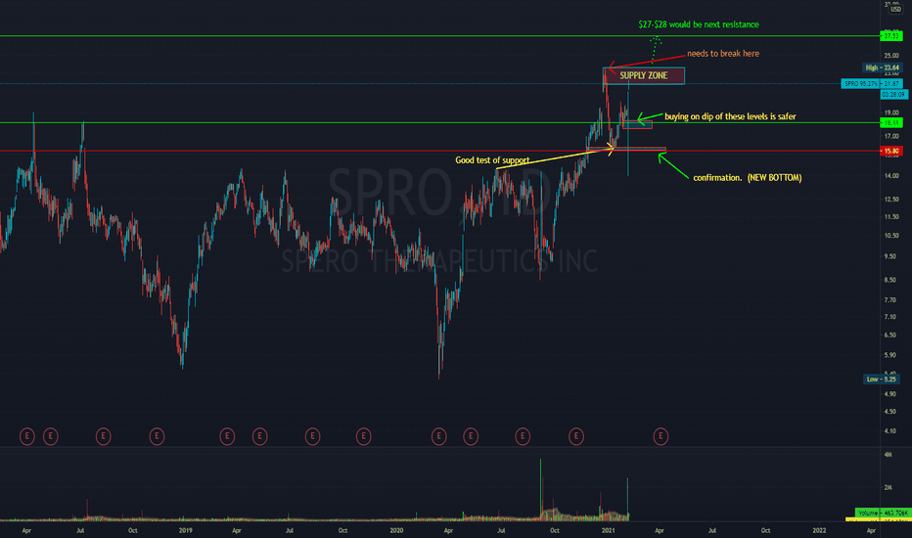Select the November 2020 earnings marker
This screenshot has height=538, width=912.
coord(575,435)
